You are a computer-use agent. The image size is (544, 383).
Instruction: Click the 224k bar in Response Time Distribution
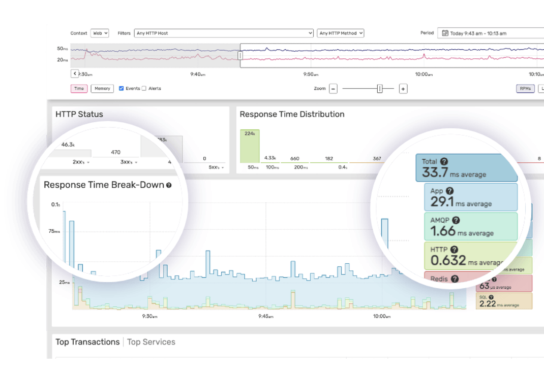point(250,146)
